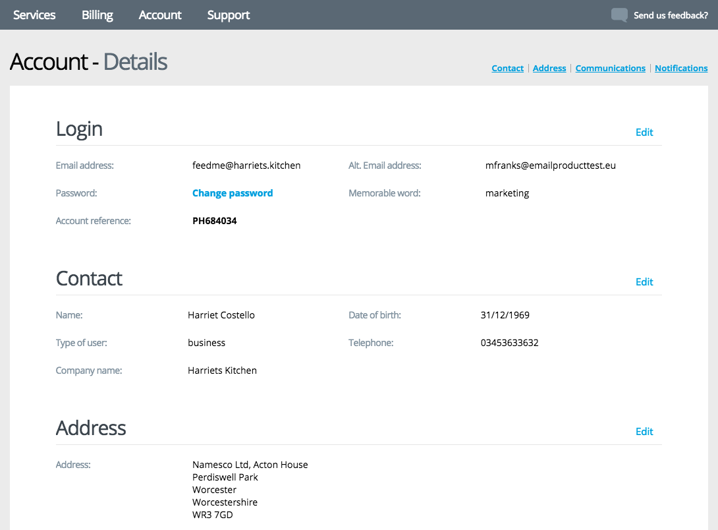Jump to the Contact section link
718x530 pixels.
507,69
